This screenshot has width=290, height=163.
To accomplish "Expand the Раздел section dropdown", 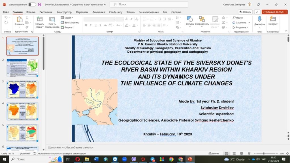I will click(x=69, y=27).
